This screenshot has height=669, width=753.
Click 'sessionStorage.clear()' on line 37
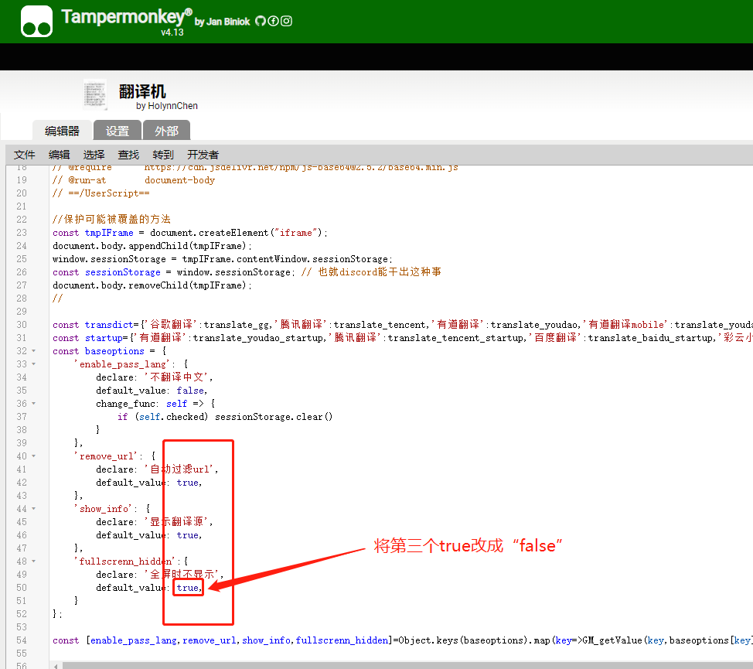[274, 417]
